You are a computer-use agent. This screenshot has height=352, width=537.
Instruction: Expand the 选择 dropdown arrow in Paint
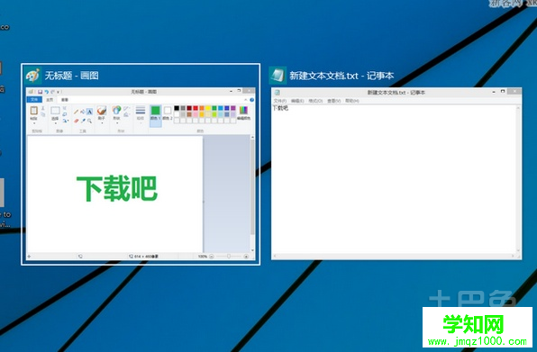tap(56, 123)
